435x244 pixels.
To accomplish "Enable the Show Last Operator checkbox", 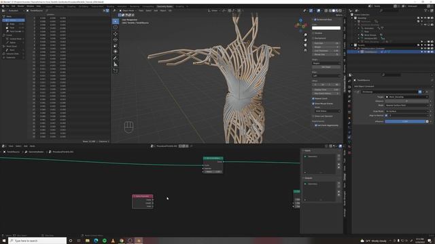I will pos(313,116).
